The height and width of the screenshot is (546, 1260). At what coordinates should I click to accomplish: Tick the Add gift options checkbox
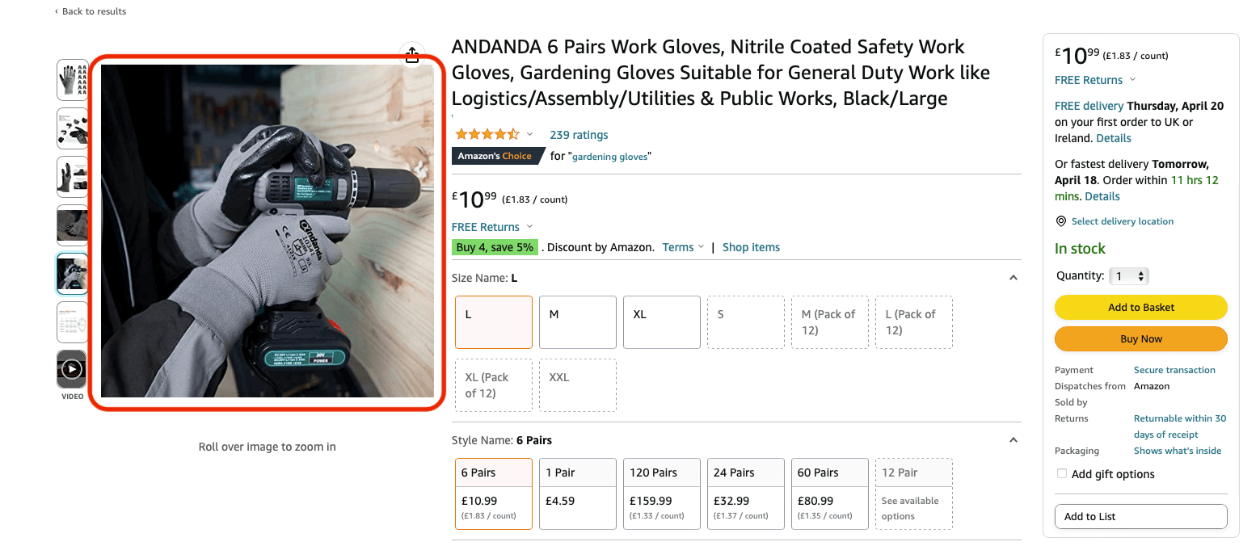tap(1062, 473)
